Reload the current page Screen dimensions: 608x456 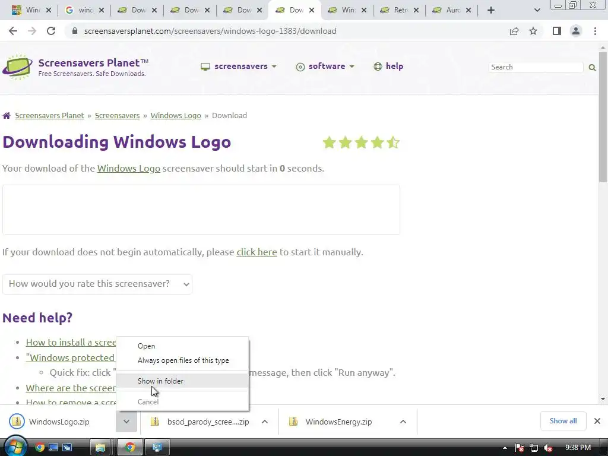tap(51, 31)
